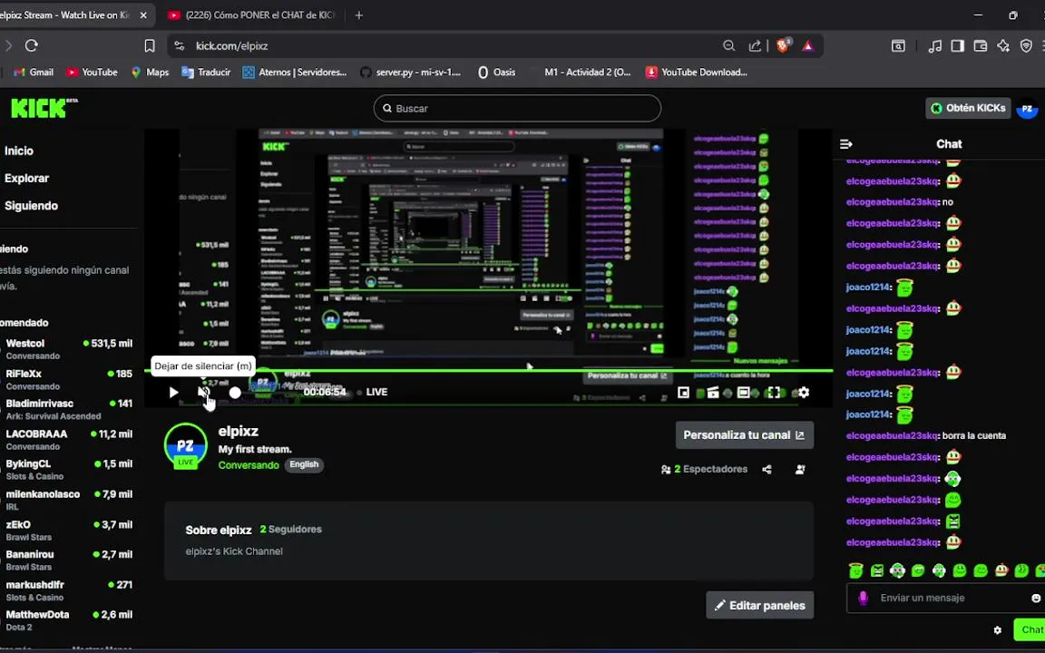Image resolution: width=1045 pixels, height=653 pixels.
Task: Open a new browser tab
Action: pyautogui.click(x=358, y=15)
